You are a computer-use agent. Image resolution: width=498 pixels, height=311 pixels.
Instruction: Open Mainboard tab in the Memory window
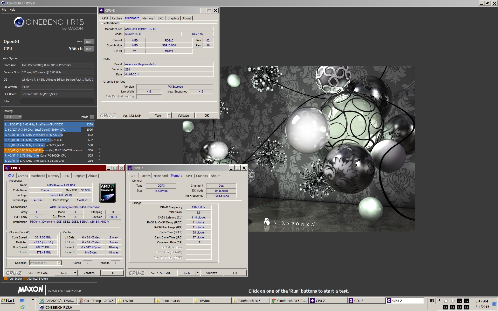point(161,176)
